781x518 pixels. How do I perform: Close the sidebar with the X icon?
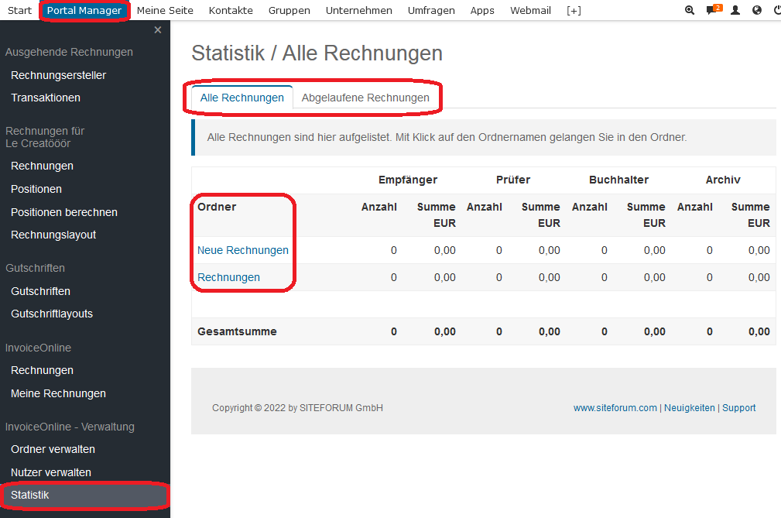pos(158,30)
